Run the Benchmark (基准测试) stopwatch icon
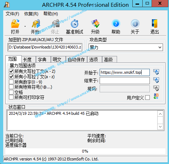This screenshot has width=169, height=164. coord(75,24)
